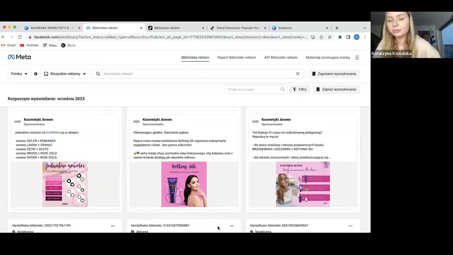Open Mapy bookmark

point(50,45)
